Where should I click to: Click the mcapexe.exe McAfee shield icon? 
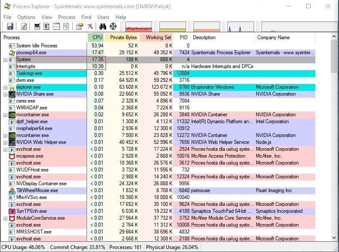pyautogui.click(x=12, y=156)
